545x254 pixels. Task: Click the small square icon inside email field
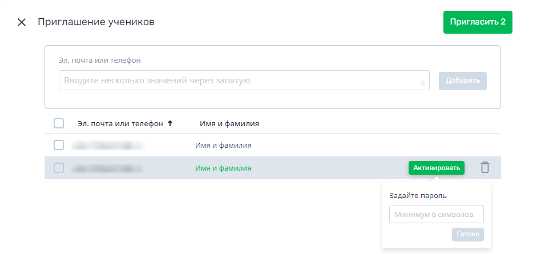click(x=423, y=83)
